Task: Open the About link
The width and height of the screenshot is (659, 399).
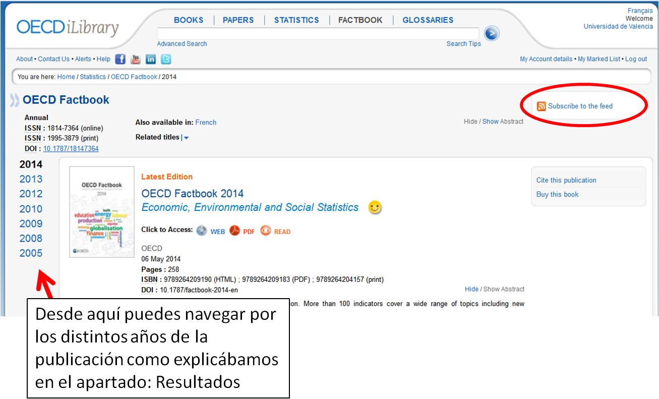Action: (24, 59)
